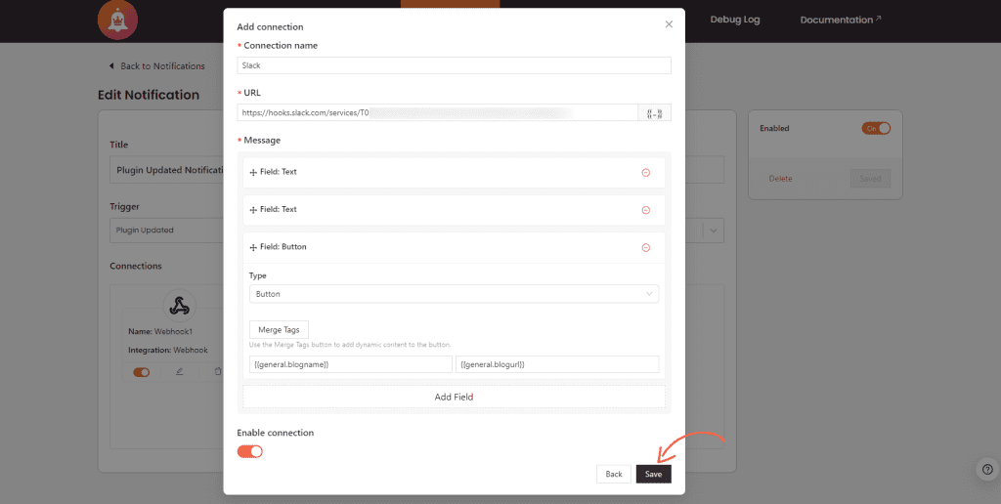Grab the move handle of second Field: Text

[253, 210]
